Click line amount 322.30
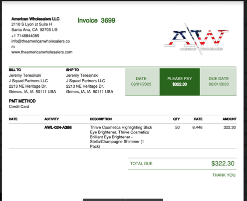The width and height of the screenshot is (247, 201). point(230,128)
